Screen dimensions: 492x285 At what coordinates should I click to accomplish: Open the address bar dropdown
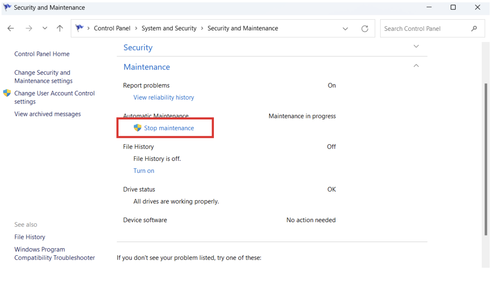[345, 28]
